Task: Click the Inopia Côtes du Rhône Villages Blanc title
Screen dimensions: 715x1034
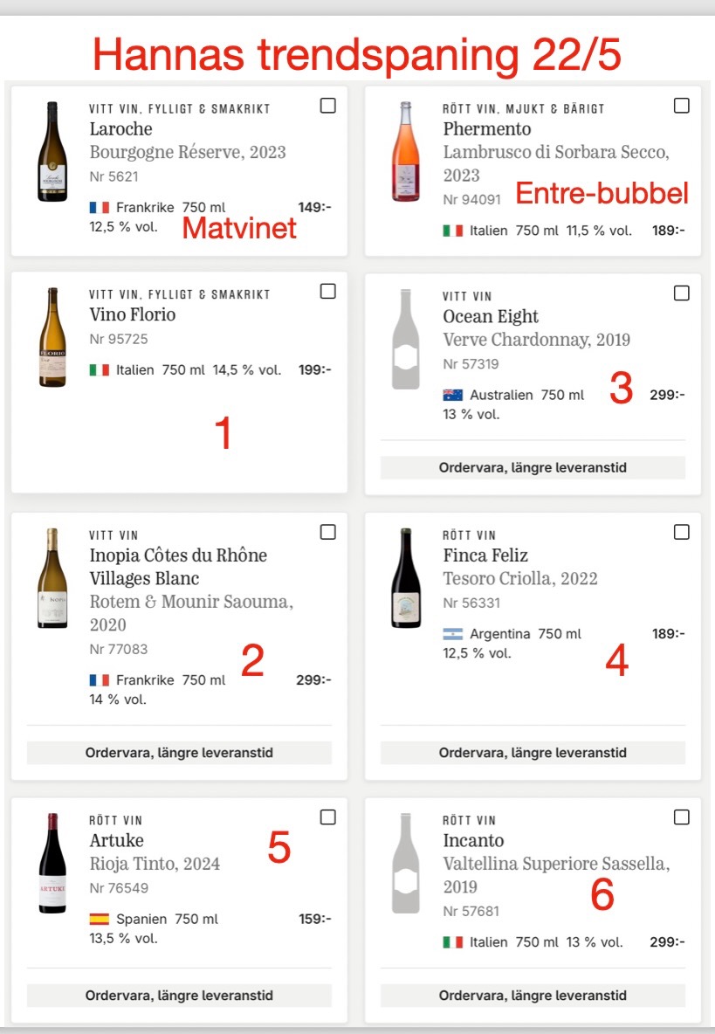Action: (178, 567)
